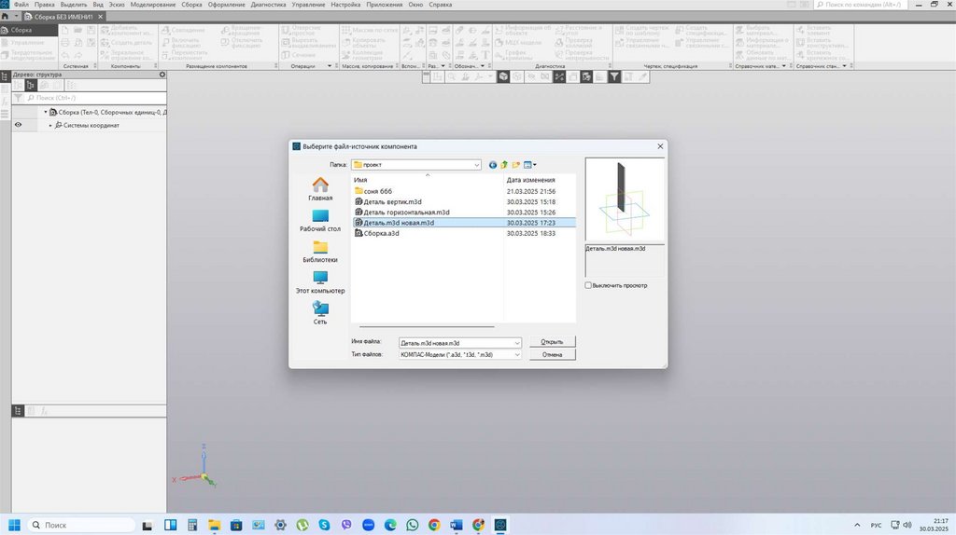Click the Открыть button
Viewport: 956px width, 535px height.
(x=552, y=342)
